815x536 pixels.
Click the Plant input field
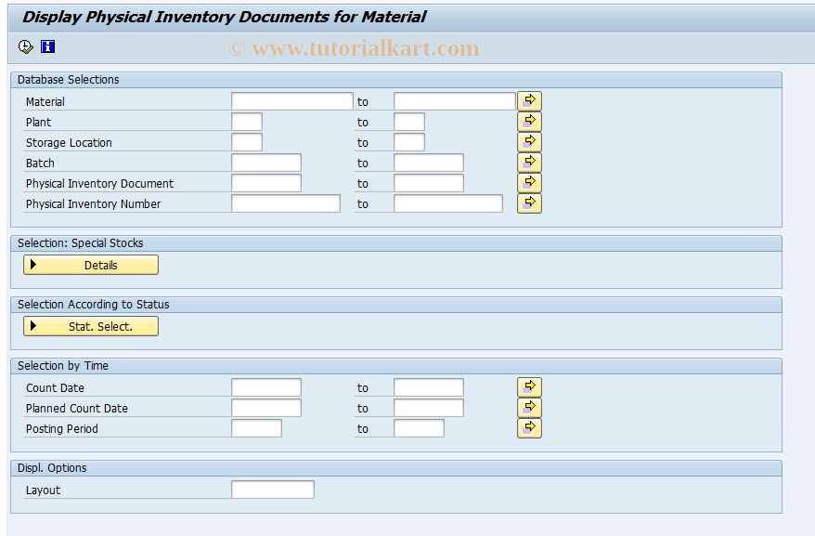[245, 121]
